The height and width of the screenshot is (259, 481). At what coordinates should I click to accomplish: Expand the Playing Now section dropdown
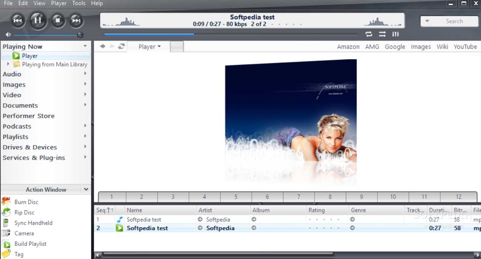coord(85,46)
